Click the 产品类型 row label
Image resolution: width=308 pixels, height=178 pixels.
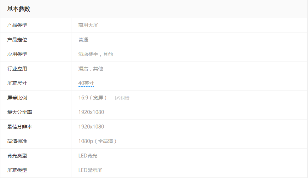pyautogui.click(x=17, y=25)
